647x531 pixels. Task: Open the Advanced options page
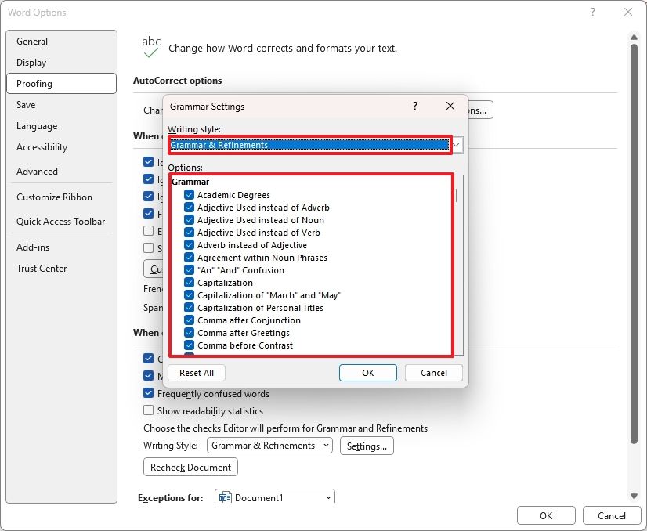point(37,171)
